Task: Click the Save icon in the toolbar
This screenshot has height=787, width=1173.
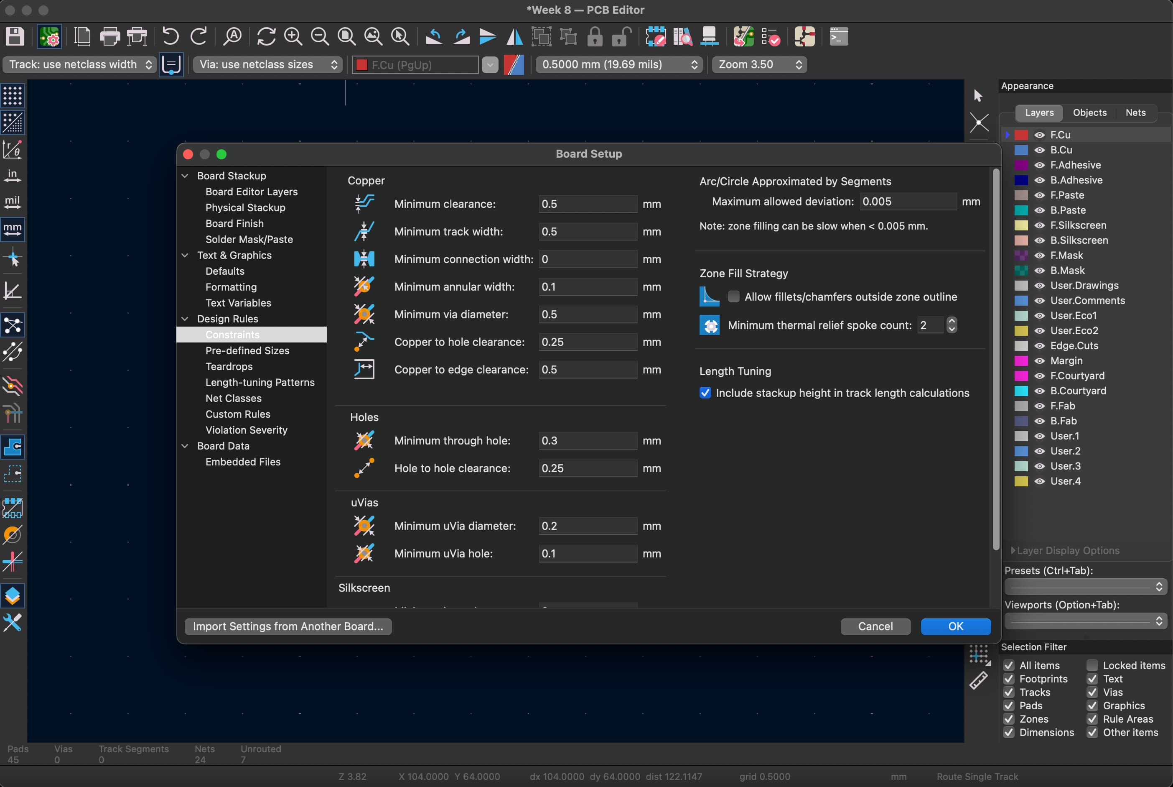Action: point(15,37)
